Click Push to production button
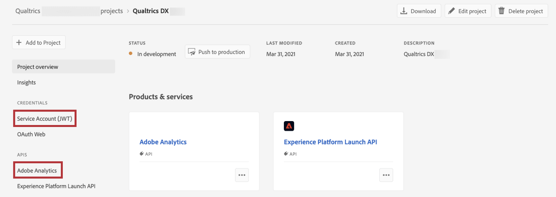The width and height of the screenshot is (556, 197). coord(217,52)
